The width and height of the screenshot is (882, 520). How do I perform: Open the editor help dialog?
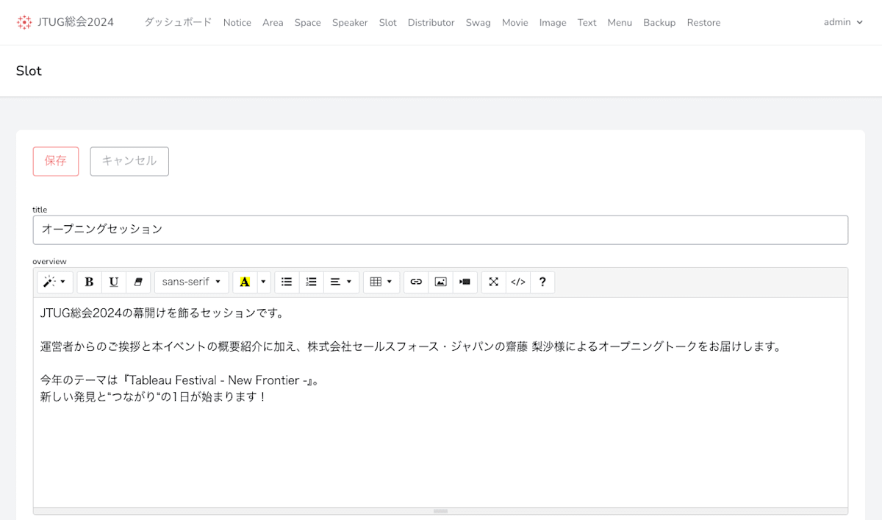tap(542, 282)
